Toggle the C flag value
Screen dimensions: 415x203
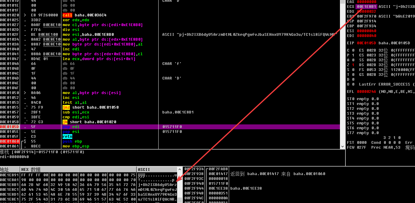(x=353, y=50)
